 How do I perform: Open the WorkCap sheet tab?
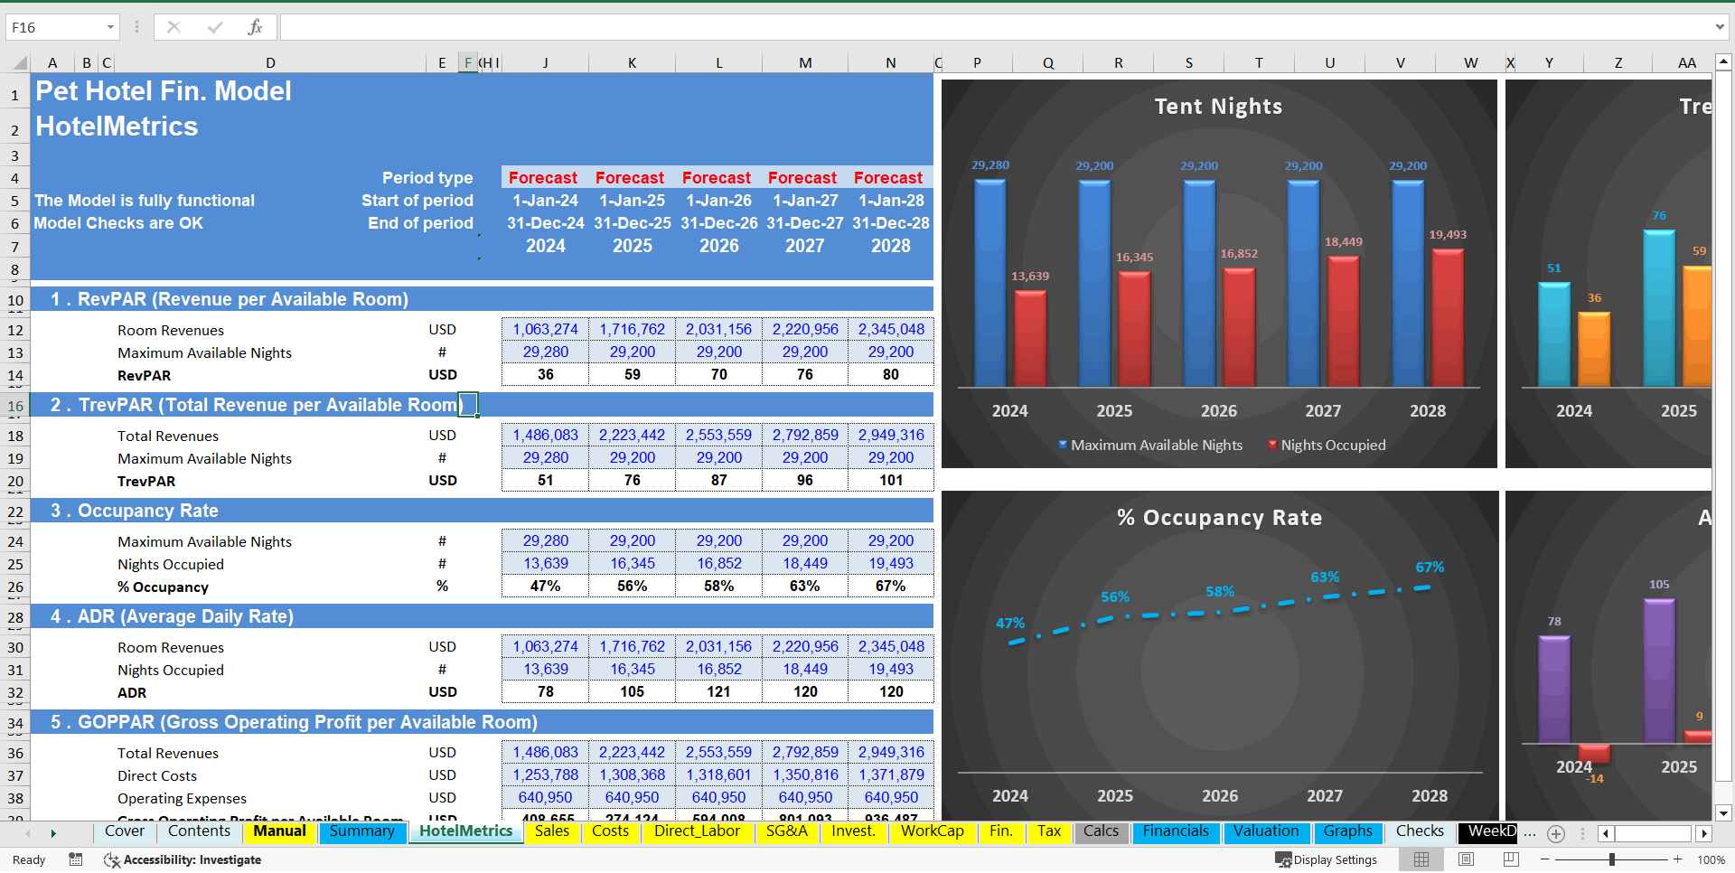pos(933,831)
